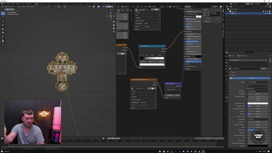The image size is (272, 153).
Task: Select Plane object in Outliner
Action: click(x=235, y=13)
